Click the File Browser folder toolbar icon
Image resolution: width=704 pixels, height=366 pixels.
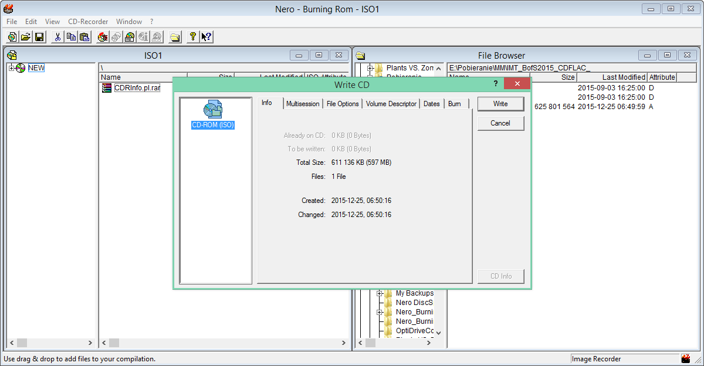pyautogui.click(x=175, y=37)
